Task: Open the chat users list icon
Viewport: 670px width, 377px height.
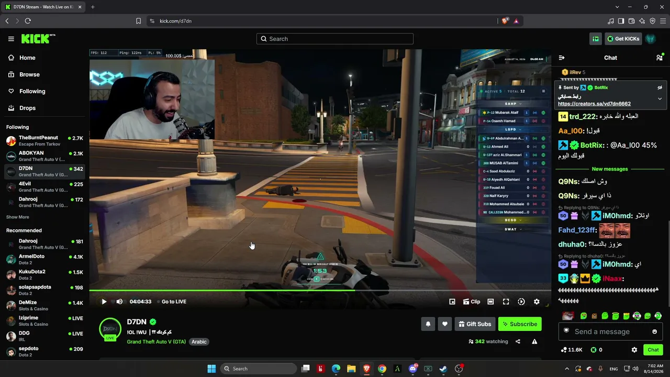Action: (x=660, y=58)
